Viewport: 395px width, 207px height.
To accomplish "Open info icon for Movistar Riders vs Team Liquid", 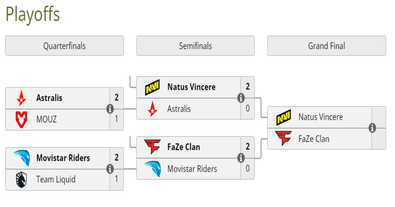I will point(110,169).
